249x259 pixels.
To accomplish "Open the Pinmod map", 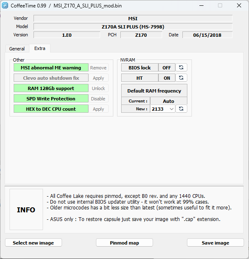I will (124, 242).
